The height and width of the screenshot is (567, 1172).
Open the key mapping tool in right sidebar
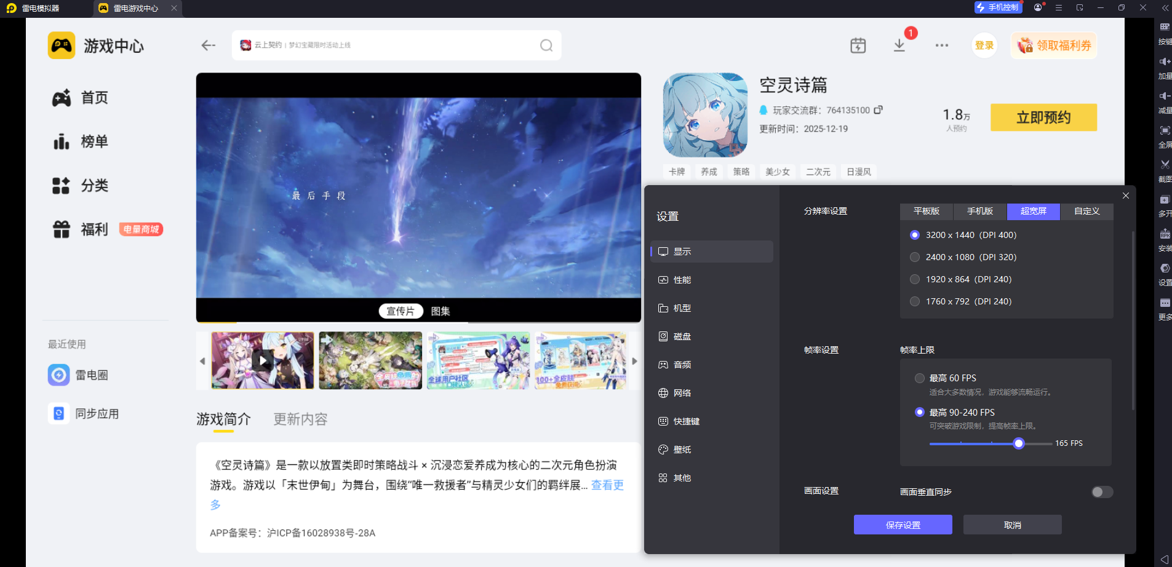[x=1165, y=27]
